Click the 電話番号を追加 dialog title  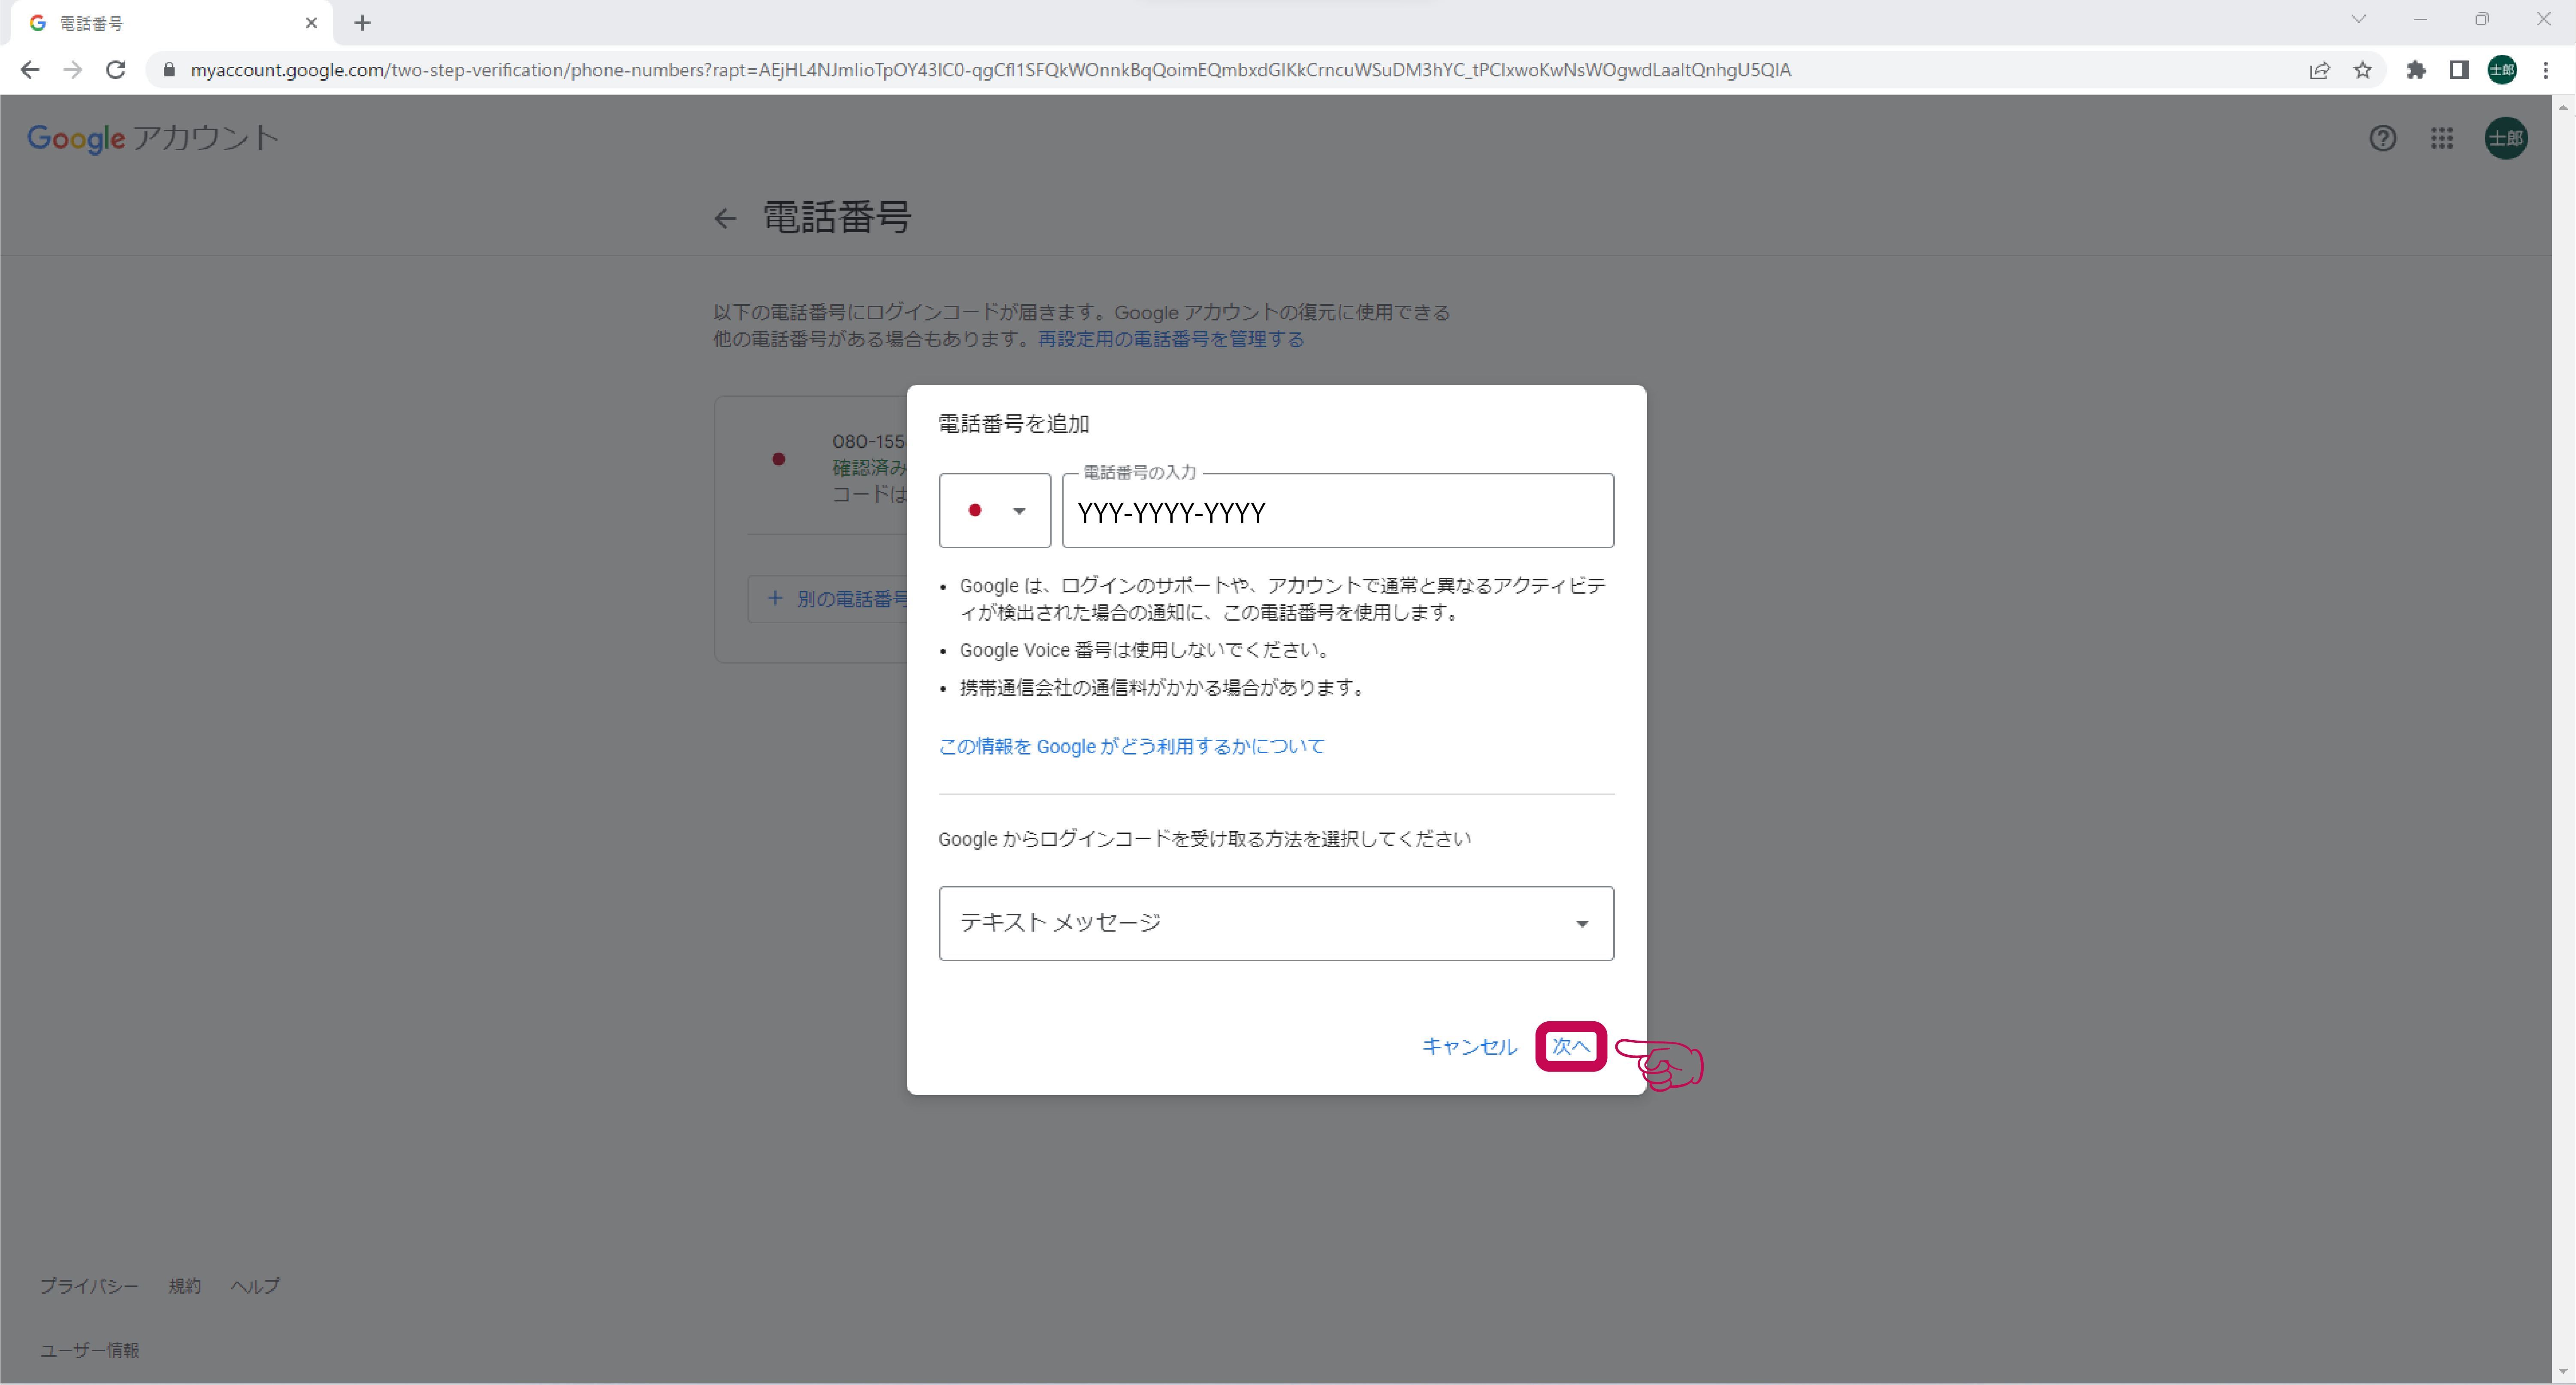click(1013, 424)
